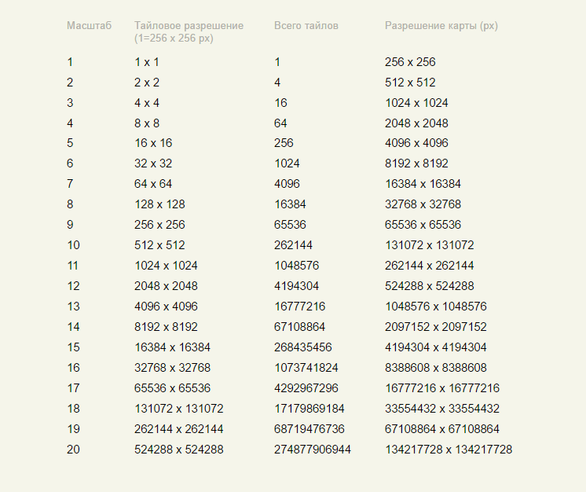Select scale number 10 in first column
586x492 pixels.
click(x=73, y=245)
